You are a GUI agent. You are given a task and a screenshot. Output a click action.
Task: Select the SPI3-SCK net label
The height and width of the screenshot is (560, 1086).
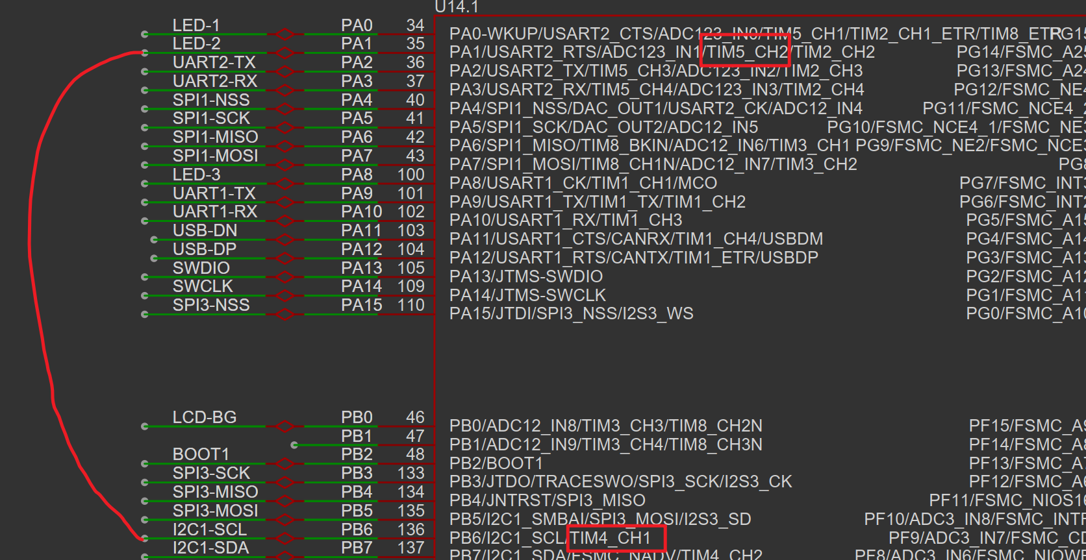point(211,473)
